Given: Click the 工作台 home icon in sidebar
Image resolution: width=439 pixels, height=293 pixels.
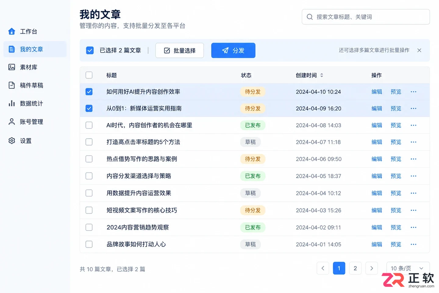Looking at the screenshot, I should point(12,31).
